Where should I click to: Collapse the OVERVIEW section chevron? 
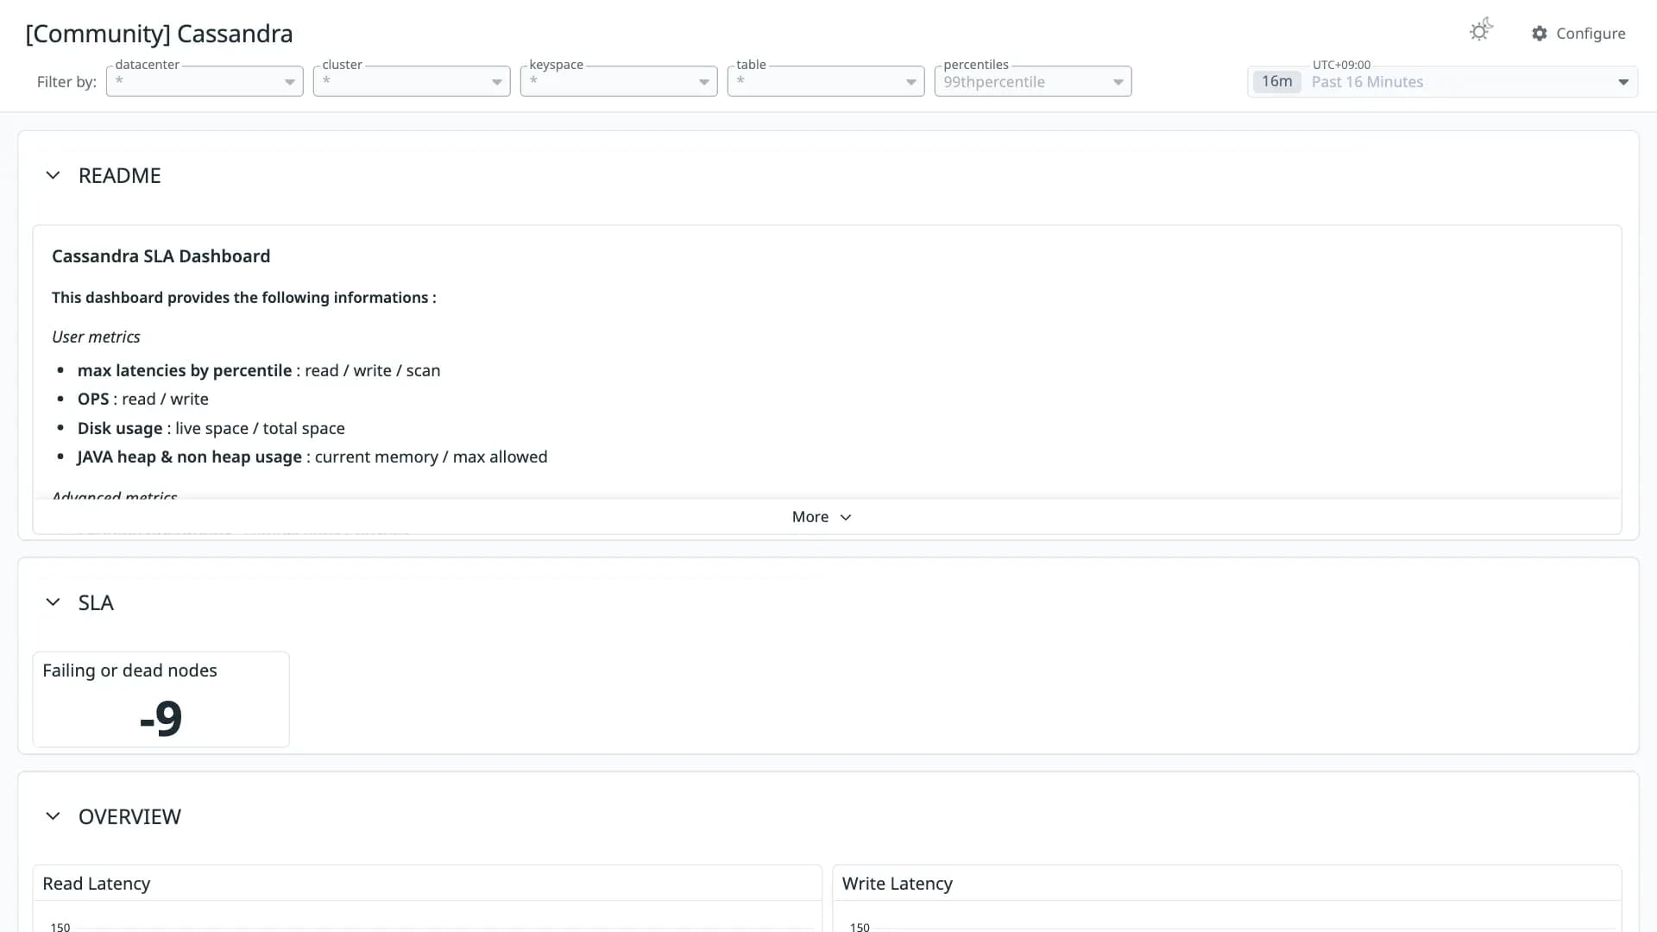[53, 816]
